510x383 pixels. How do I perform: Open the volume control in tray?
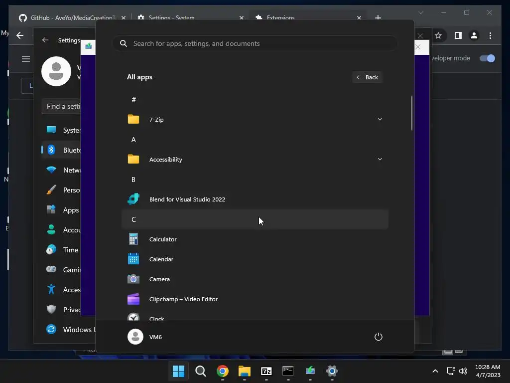tap(463, 371)
